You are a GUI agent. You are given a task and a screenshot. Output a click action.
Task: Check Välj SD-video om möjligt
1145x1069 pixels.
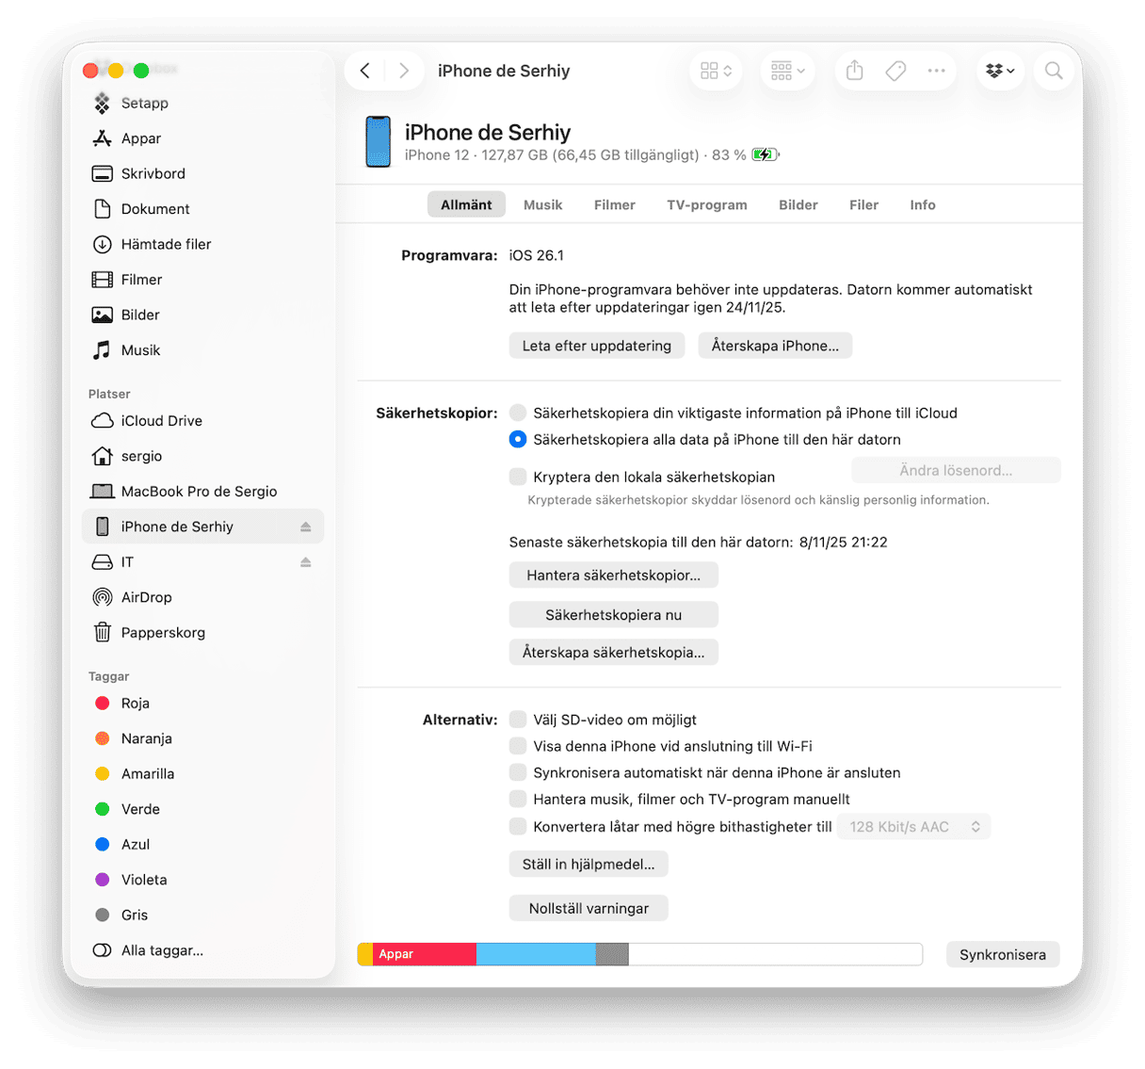pos(518,720)
